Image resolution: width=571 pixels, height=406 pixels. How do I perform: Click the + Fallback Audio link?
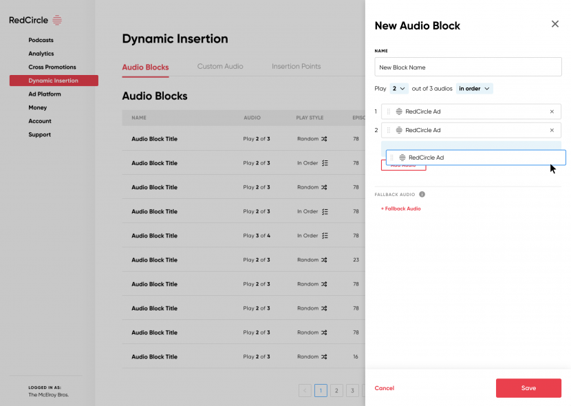pos(401,208)
